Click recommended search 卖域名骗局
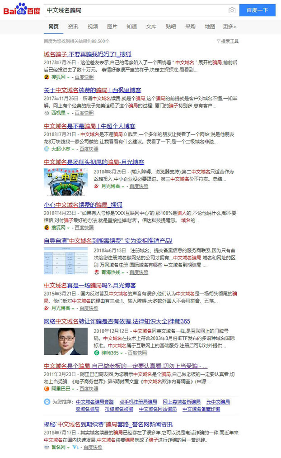 coord(88,409)
